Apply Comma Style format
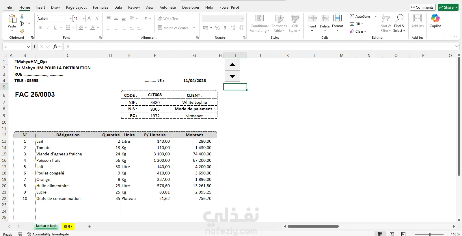 [225, 28]
